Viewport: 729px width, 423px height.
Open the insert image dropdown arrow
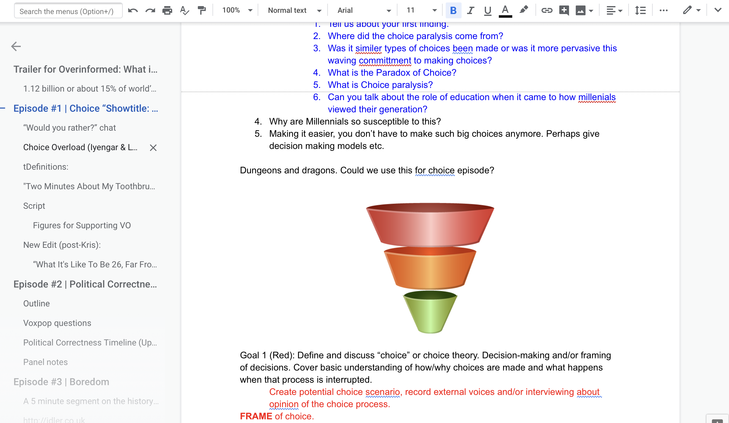click(591, 11)
